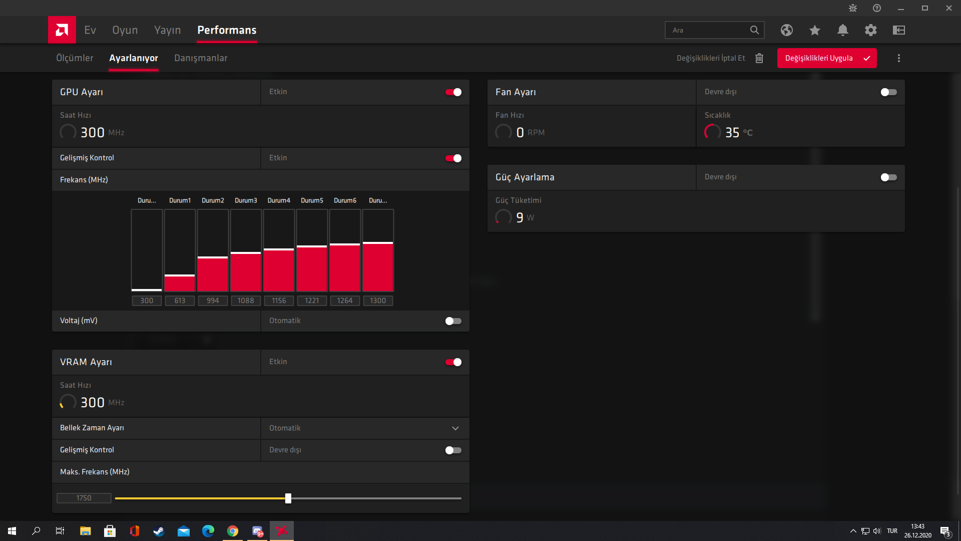961x541 pixels.
Task: Enable VRAM Gelişmiş Kontrol switch
Action: pos(453,450)
